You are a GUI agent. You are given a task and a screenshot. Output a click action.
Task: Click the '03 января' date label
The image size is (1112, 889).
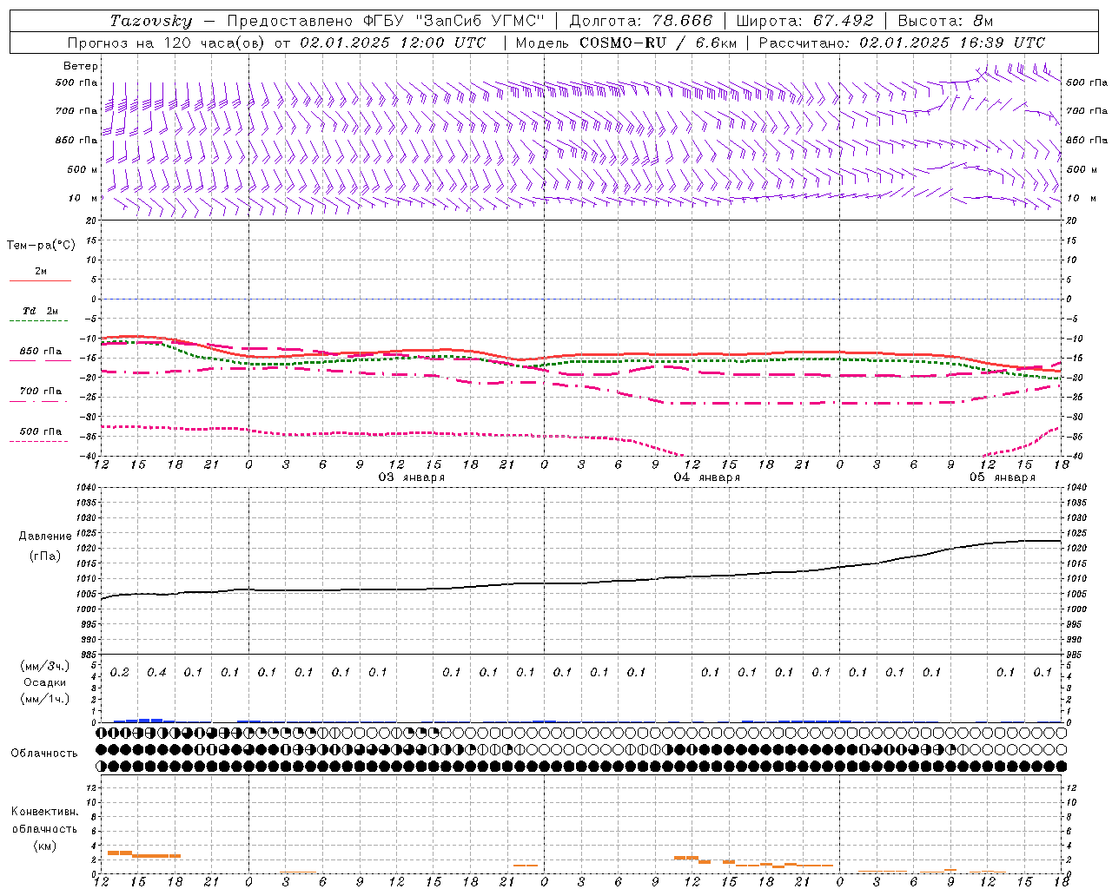pyautogui.click(x=412, y=477)
